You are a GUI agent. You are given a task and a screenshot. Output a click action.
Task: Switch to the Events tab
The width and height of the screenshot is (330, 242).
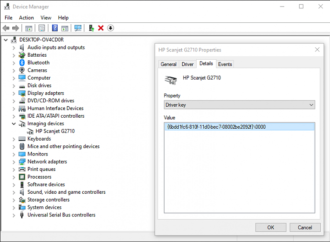pyautogui.click(x=225, y=64)
